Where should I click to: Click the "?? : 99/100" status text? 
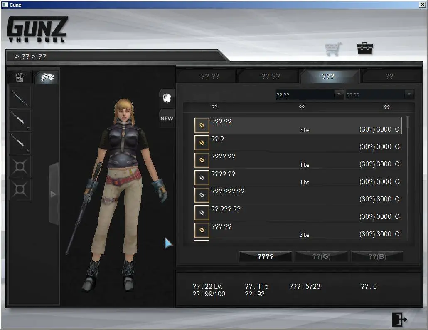coord(209,294)
